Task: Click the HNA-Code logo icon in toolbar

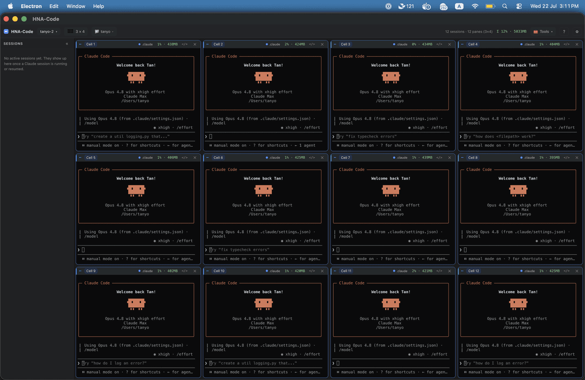Action: point(6,32)
